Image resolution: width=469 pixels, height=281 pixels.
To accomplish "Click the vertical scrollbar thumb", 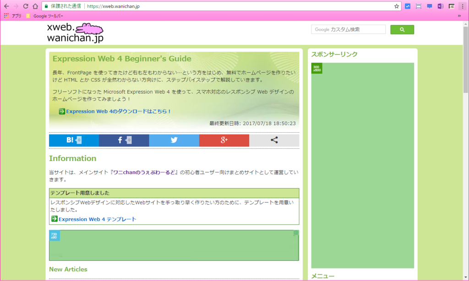I will coord(466,60).
